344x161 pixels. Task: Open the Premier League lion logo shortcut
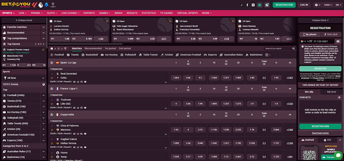pos(40,5)
